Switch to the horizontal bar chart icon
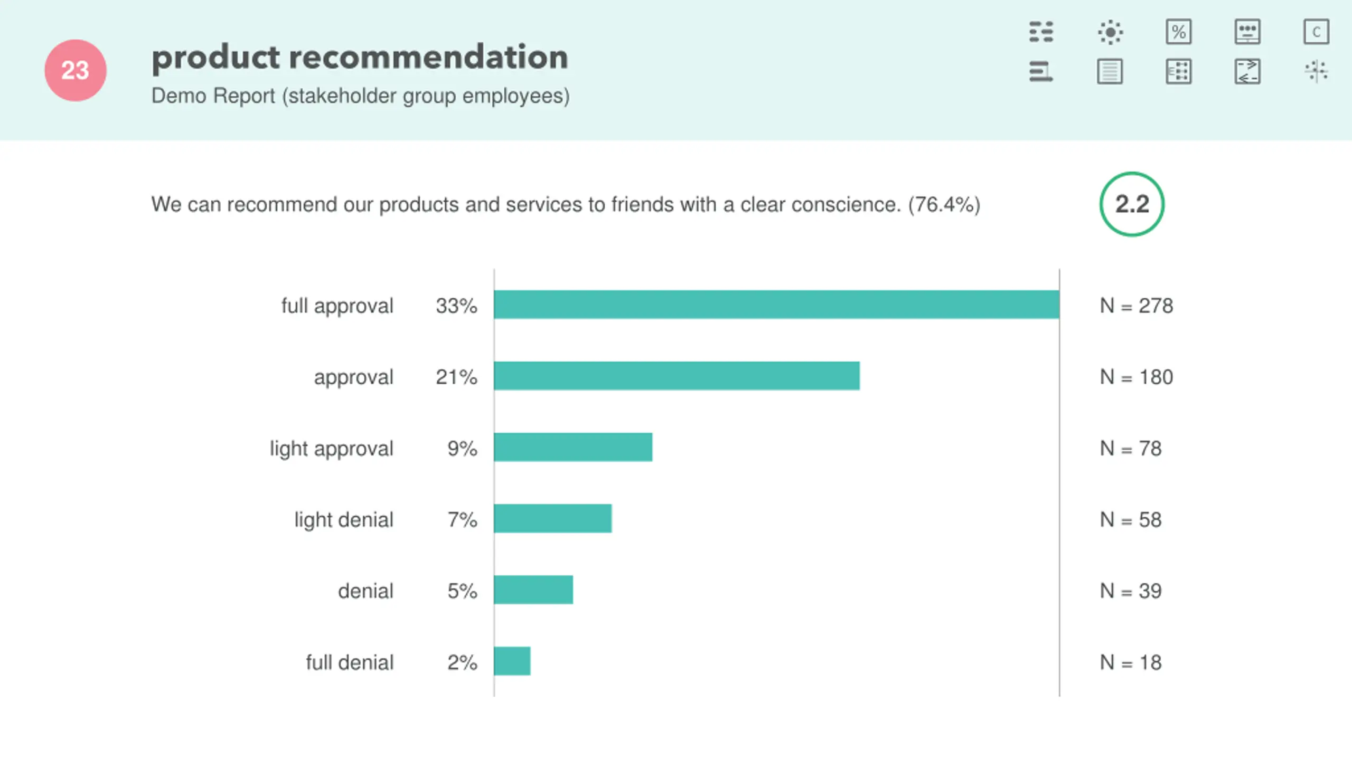 [x=1041, y=71]
